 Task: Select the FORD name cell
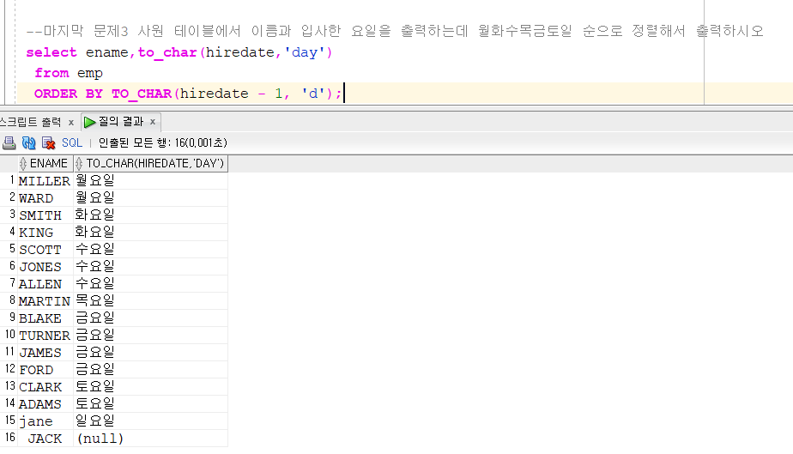coord(45,370)
